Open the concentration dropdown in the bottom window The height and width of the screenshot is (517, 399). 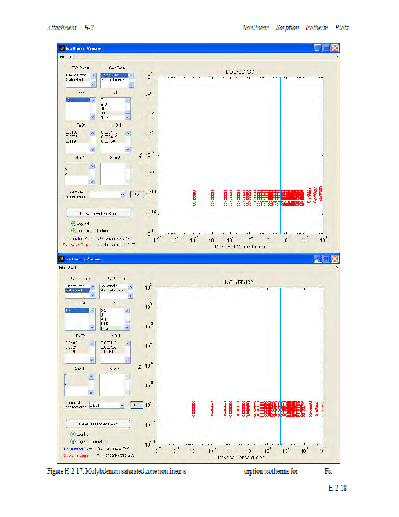pos(121,405)
